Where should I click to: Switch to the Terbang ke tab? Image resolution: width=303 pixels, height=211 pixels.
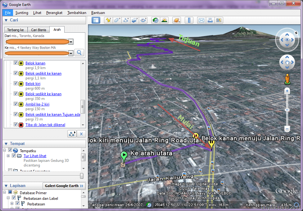[x=16, y=30]
